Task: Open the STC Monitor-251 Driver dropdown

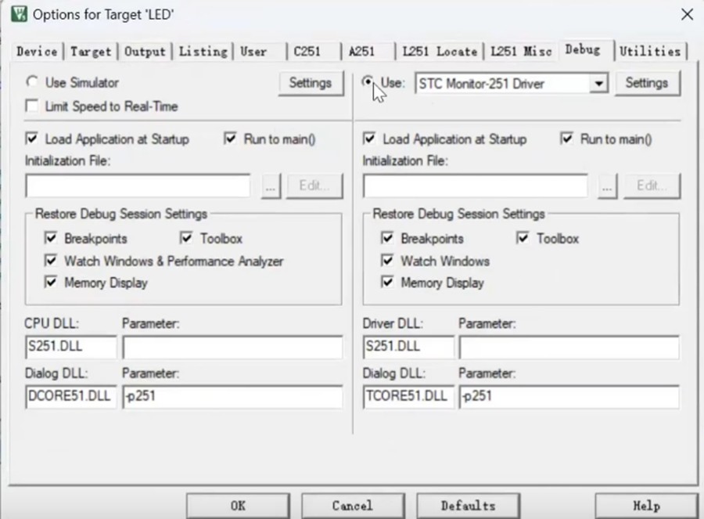Action: pos(599,84)
